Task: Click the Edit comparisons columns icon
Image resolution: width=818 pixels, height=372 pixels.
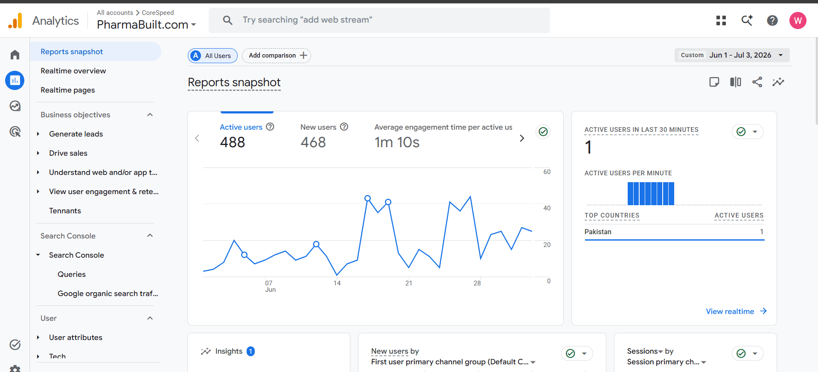Action: pyautogui.click(x=736, y=82)
